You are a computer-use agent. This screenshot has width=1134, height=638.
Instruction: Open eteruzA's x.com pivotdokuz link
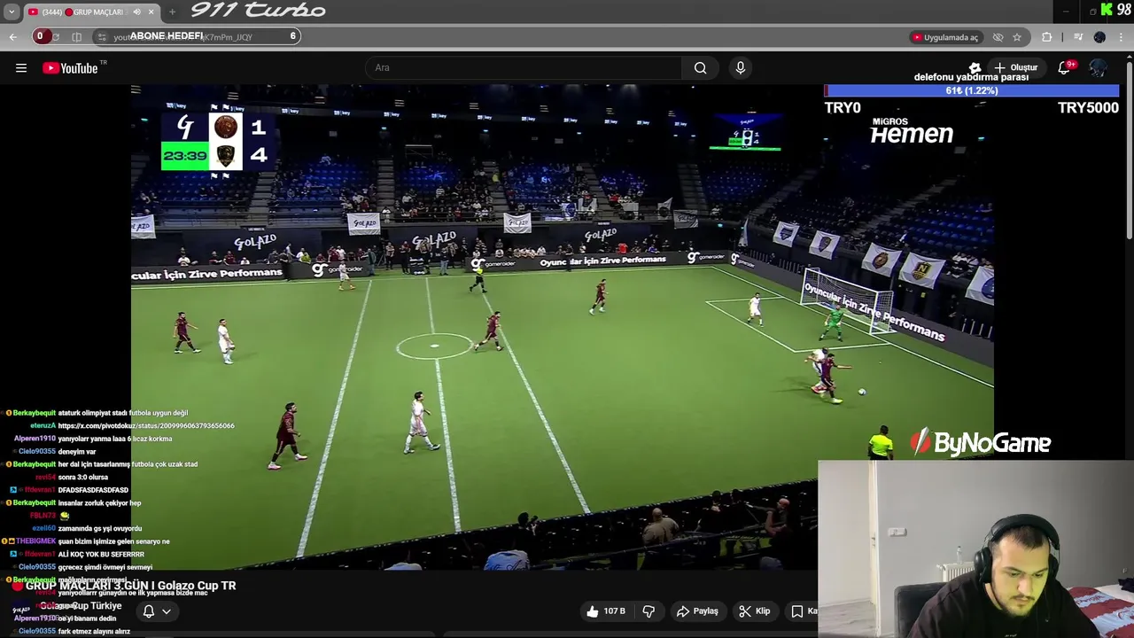pos(146,425)
